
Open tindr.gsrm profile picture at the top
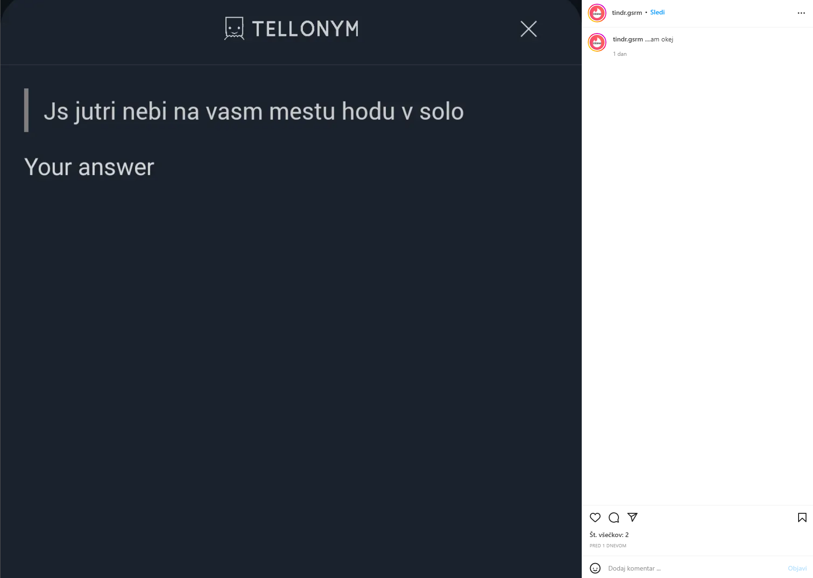[x=597, y=13]
